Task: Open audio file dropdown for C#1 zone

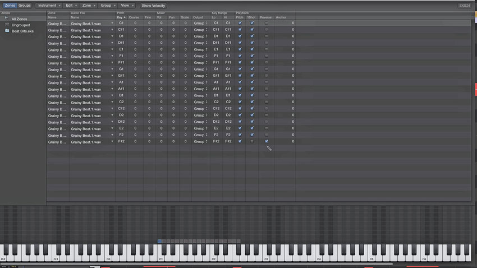Action: click(x=112, y=30)
